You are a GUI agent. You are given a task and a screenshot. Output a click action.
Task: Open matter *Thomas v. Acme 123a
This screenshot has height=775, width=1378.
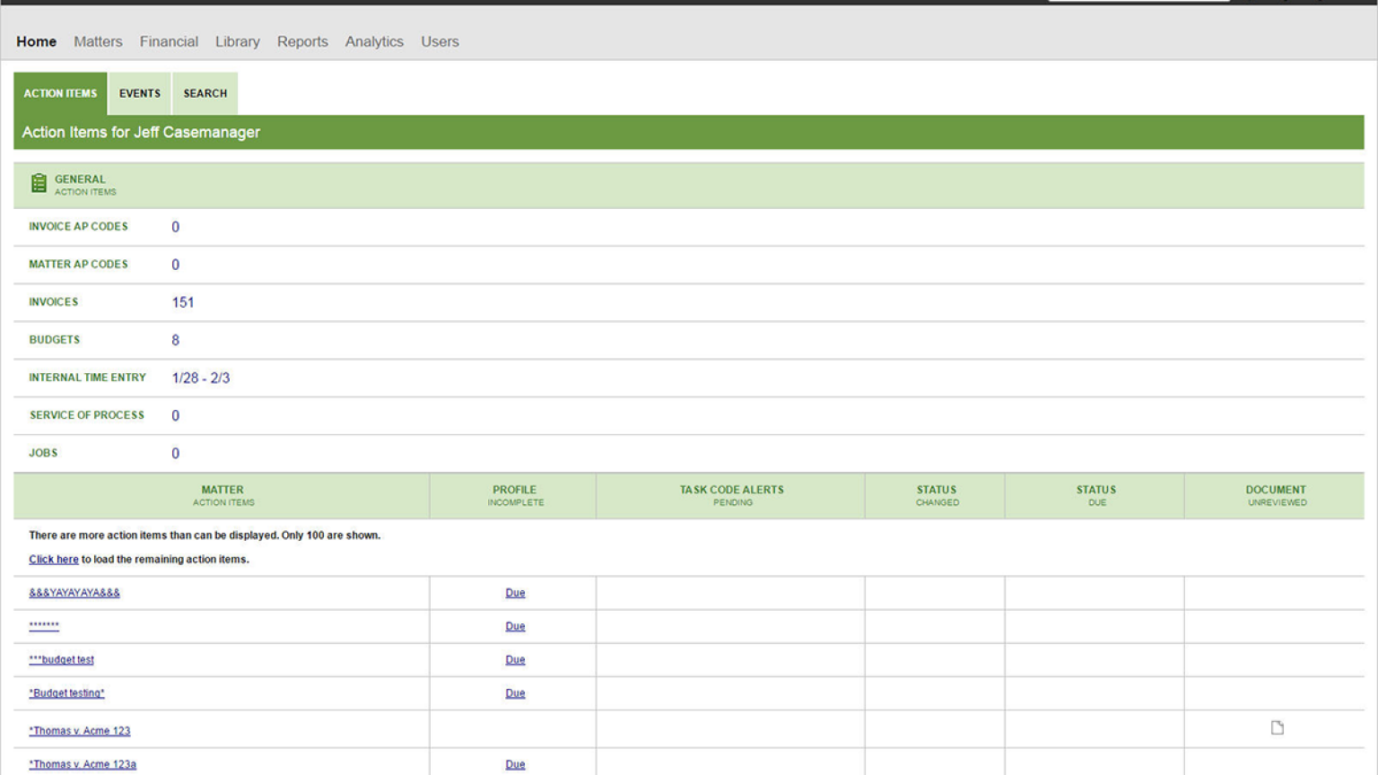[83, 764]
